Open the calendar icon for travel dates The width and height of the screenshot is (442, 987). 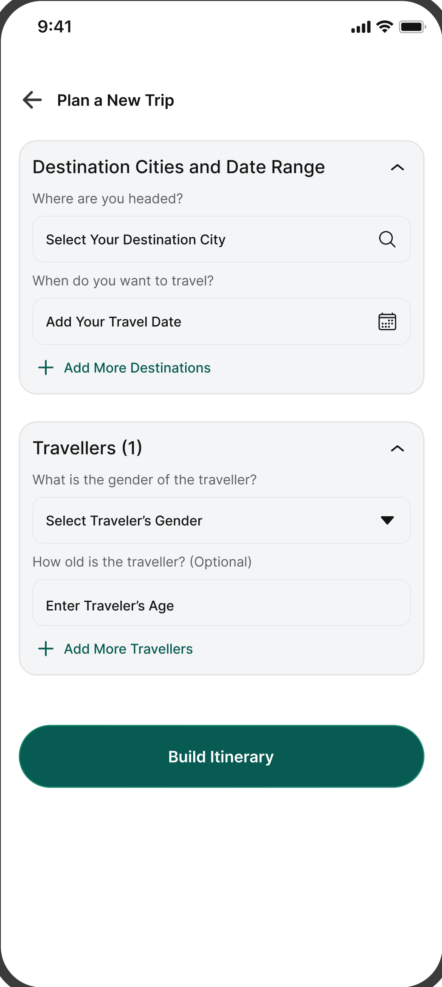[388, 321]
